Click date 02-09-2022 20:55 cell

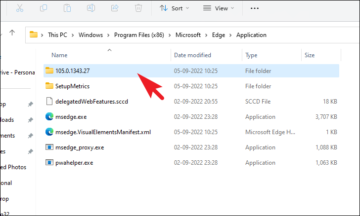(196, 102)
